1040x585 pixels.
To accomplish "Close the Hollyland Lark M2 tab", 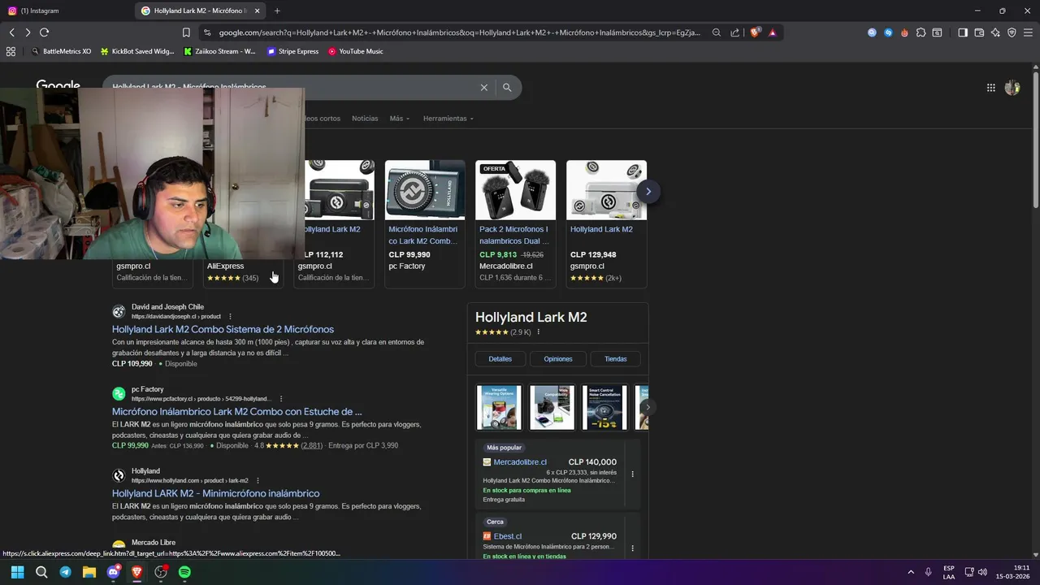I will (x=258, y=11).
